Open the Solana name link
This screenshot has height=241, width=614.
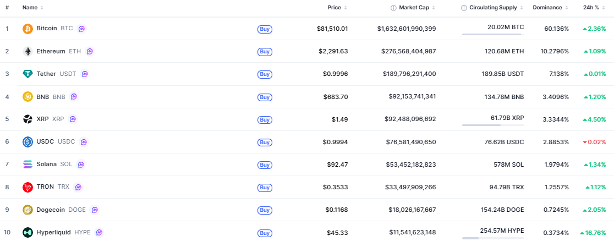(x=47, y=164)
